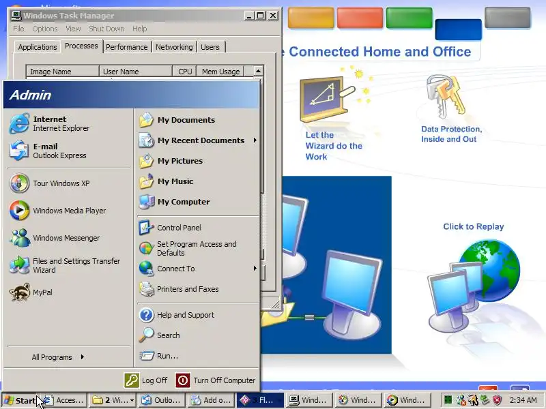
Task: Open Help and Support icon
Action: pyautogui.click(x=146, y=315)
